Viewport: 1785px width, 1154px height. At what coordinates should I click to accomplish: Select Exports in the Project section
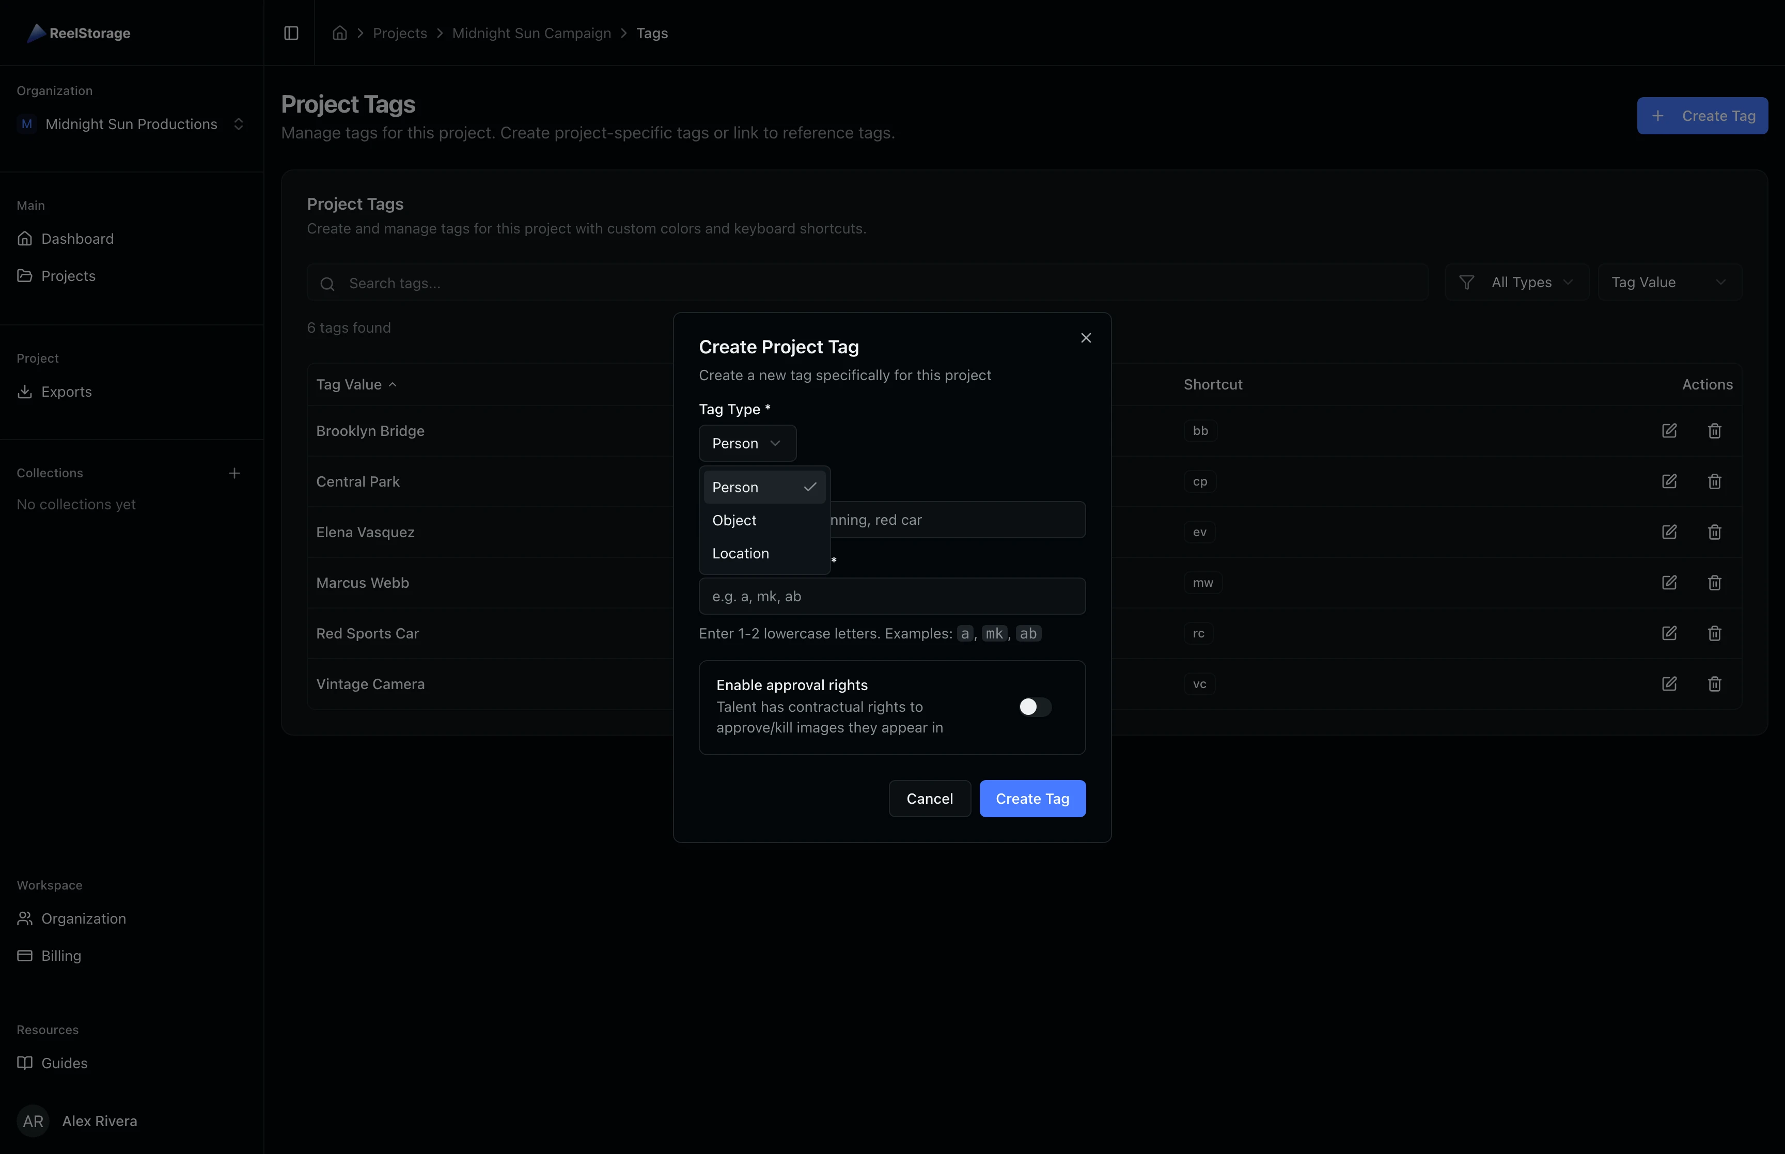[x=66, y=391]
